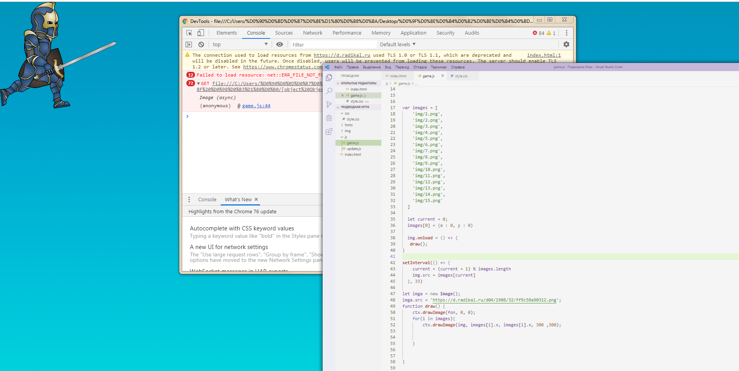Open the Правка menu in VS Code
Viewport: 739px width, 371px height.
click(353, 67)
